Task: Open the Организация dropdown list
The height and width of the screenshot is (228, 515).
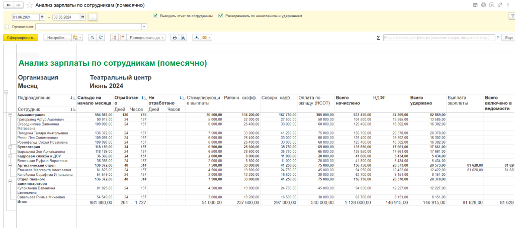Action: [145, 27]
